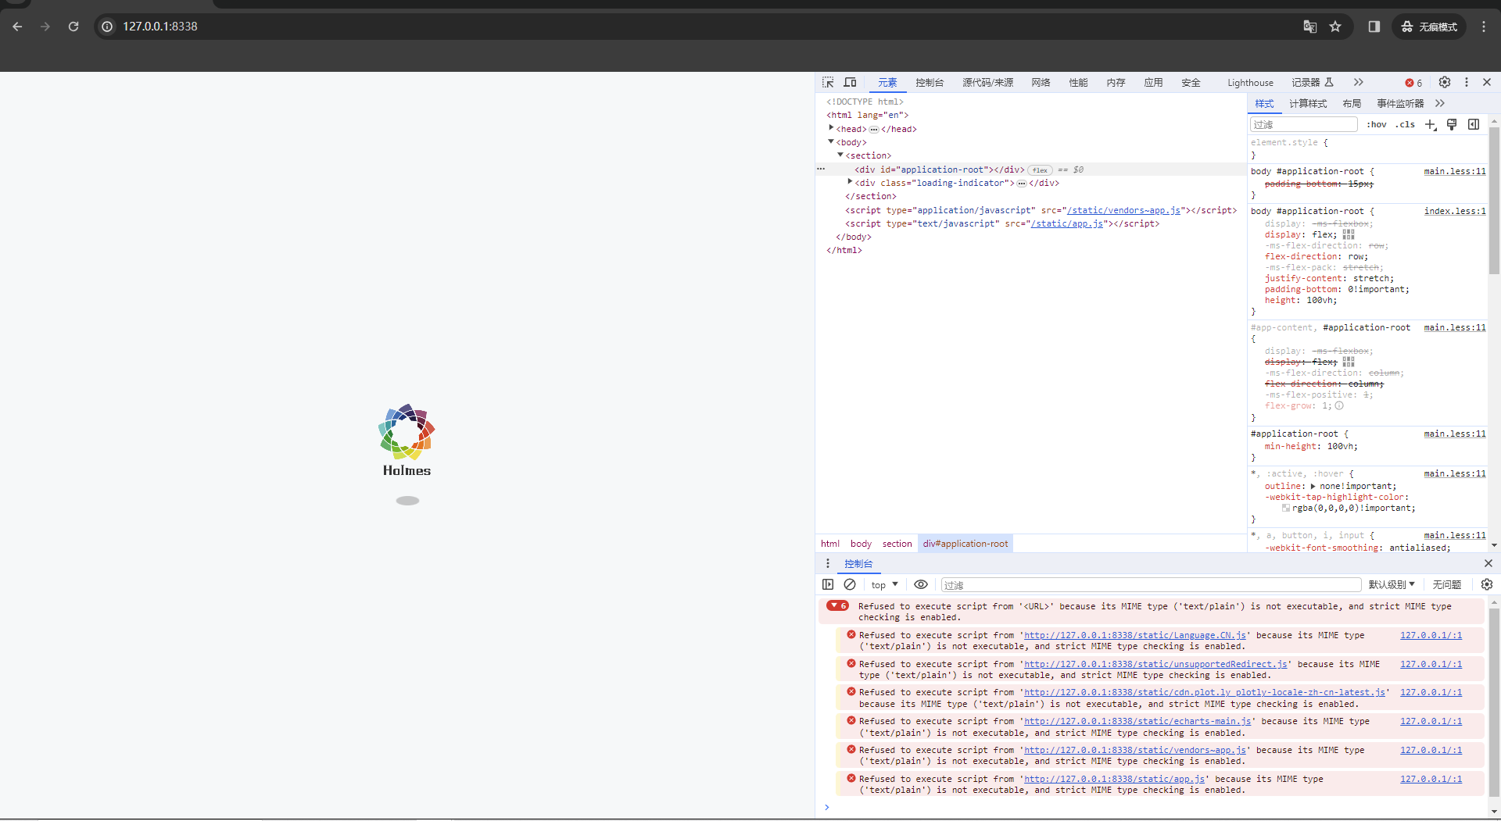1501x821 pixels.
Task: Toggle the .cls element classes panel
Action: point(1405,124)
